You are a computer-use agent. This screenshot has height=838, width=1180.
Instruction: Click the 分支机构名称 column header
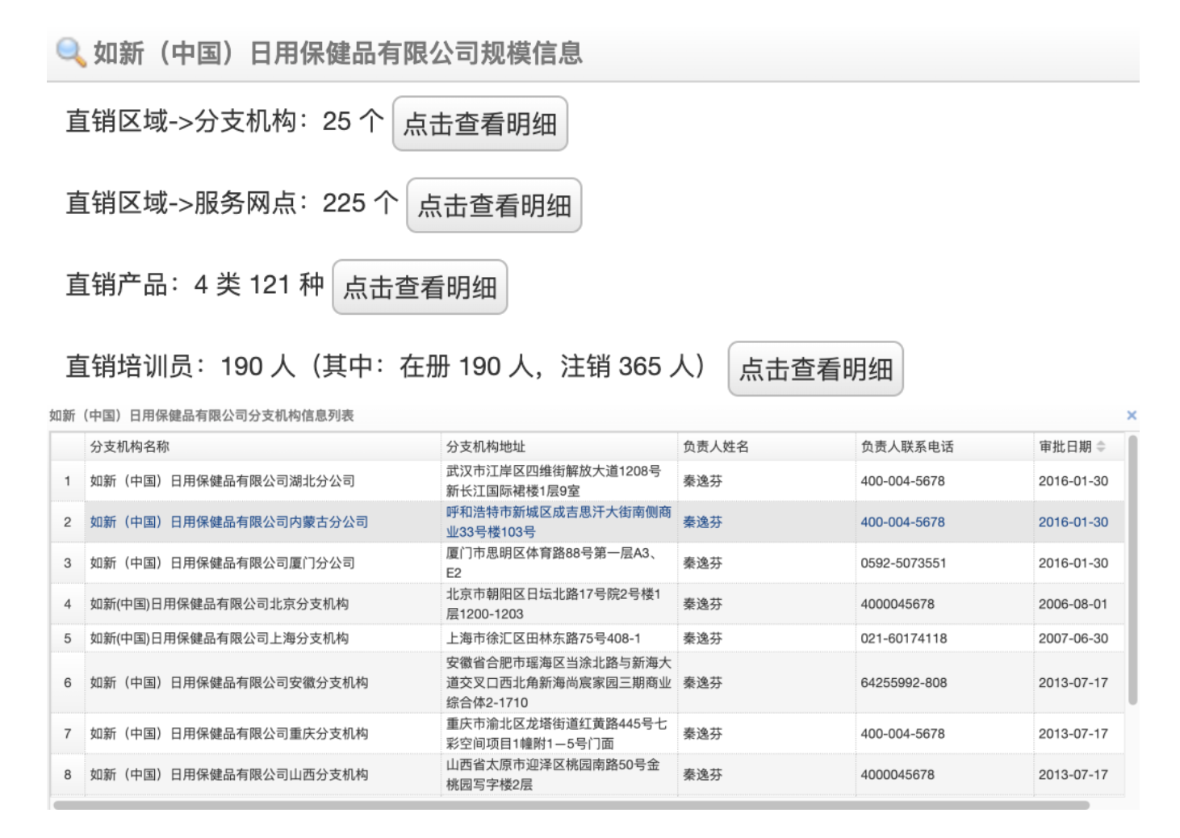130,446
